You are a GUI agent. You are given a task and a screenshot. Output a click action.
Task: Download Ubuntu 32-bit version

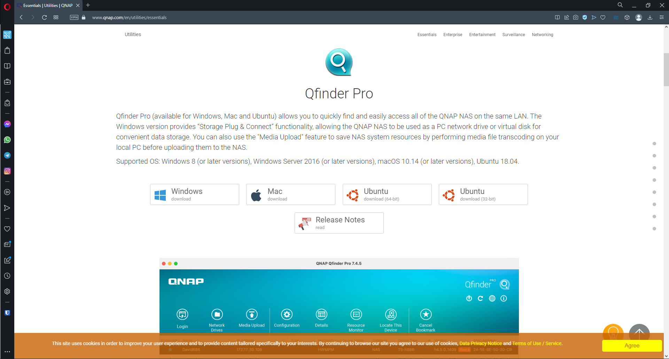[x=483, y=194]
